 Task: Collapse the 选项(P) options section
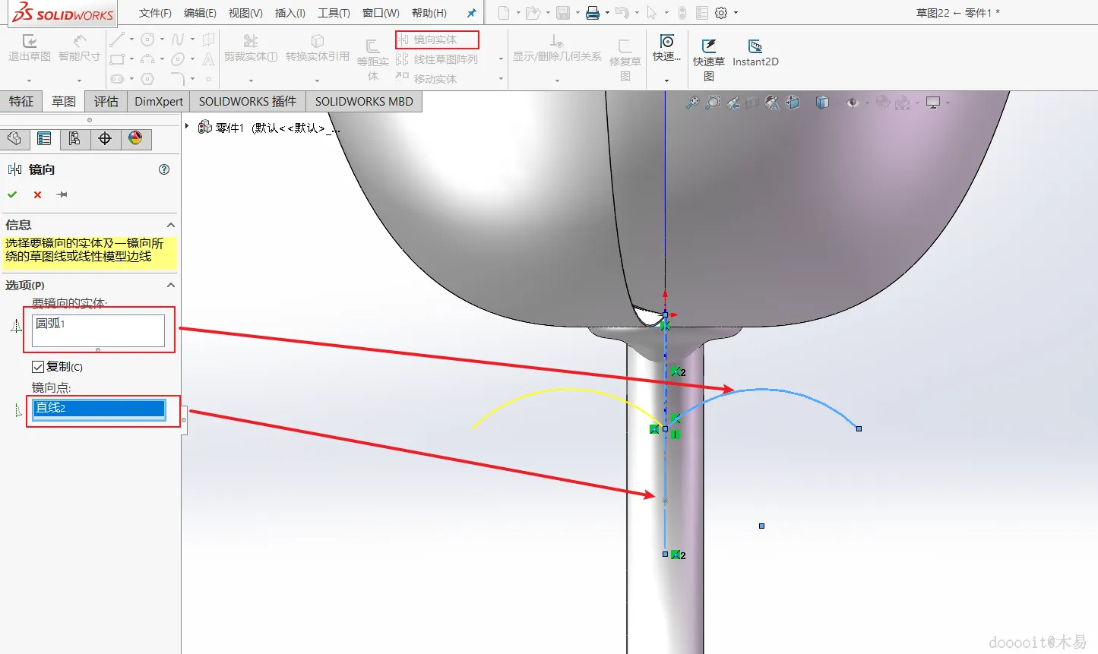coord(171,285)
